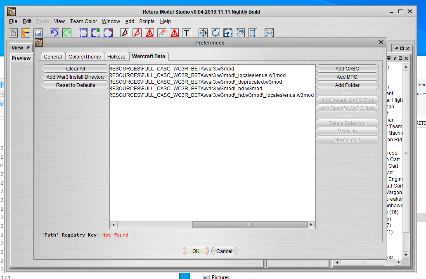Image resolution: width=426 pixels, height=279 pixels.
Task: Activate the Scale tool icon
Action: pos(228,33)
